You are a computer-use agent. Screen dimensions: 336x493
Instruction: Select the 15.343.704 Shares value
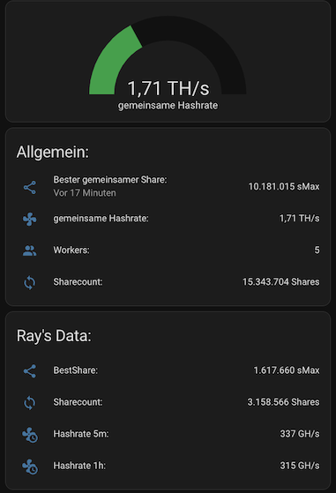tap(280, 281)
